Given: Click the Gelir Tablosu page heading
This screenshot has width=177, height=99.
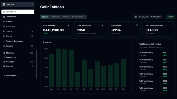Looking at the screenshot, I should click(x=52, y=7).
